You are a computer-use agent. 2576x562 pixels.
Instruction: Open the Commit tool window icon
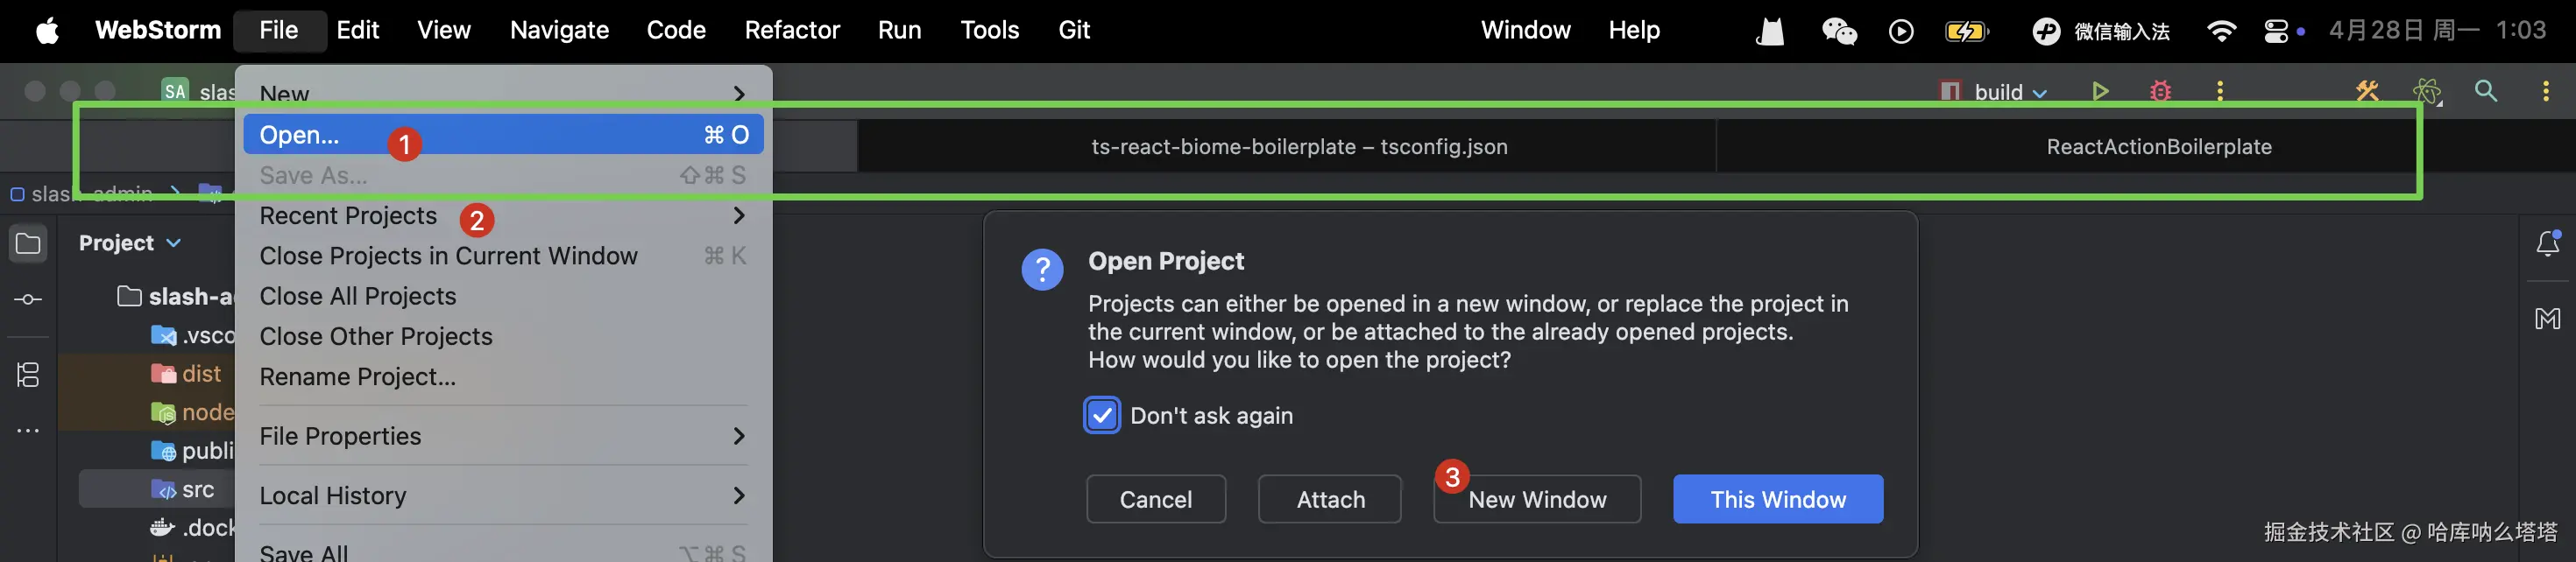(28, 299)
